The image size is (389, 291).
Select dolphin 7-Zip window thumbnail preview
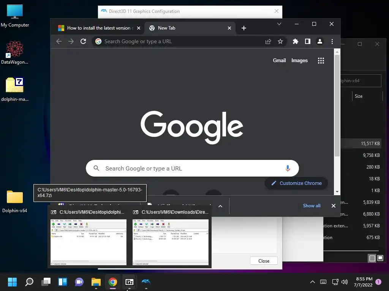coord(89,242)
